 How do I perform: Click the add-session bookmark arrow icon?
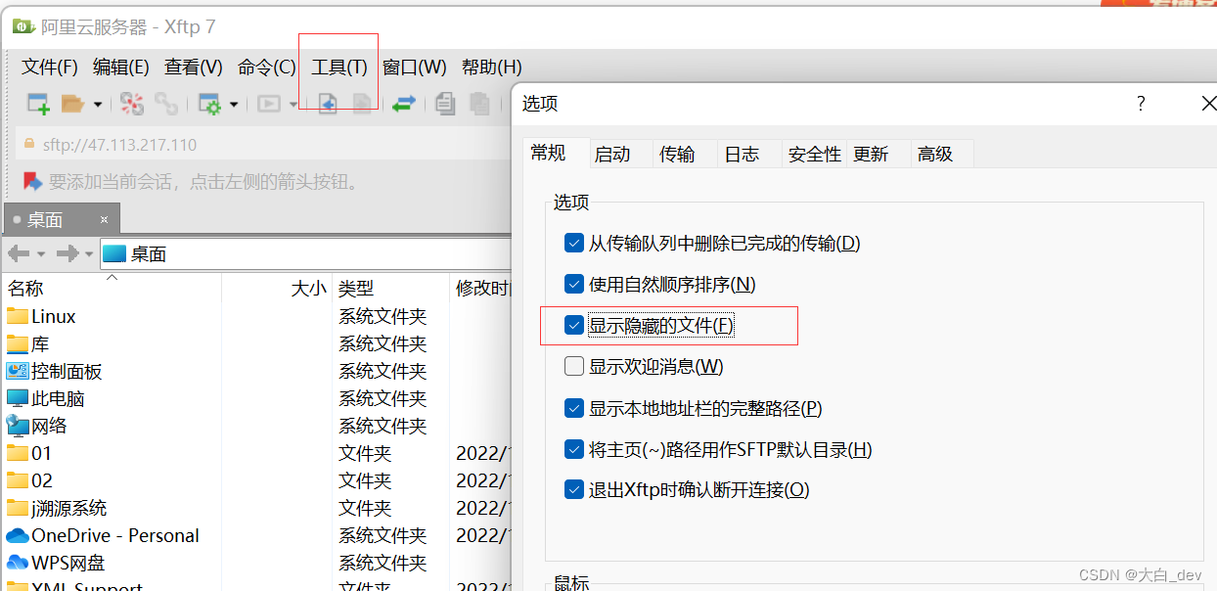[x=32, y=181]
